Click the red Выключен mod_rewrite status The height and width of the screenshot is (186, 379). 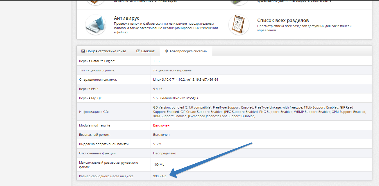click(x=161, y=125)
